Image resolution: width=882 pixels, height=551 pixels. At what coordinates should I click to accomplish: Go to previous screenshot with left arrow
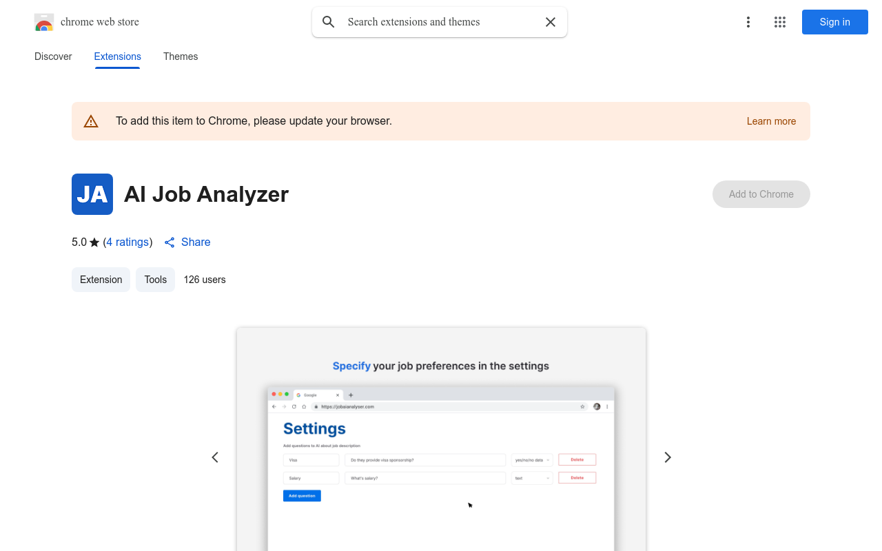pyautogui.click(x=215, y=457)
